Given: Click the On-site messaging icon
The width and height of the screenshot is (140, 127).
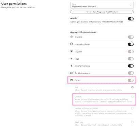Looking at the screenshot, I should [72, 73].
